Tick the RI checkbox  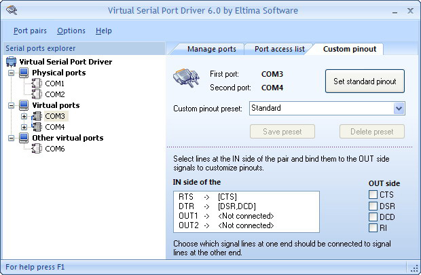coord(373,227)
